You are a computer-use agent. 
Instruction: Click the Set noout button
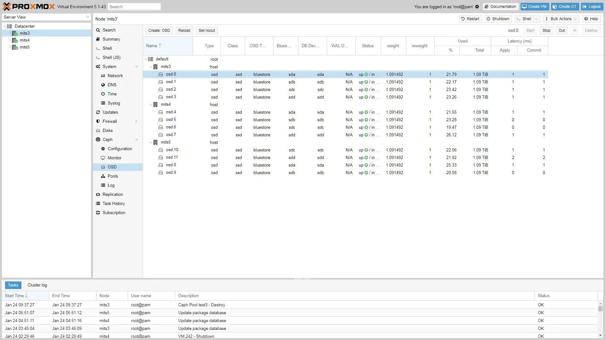coord(207,31)
